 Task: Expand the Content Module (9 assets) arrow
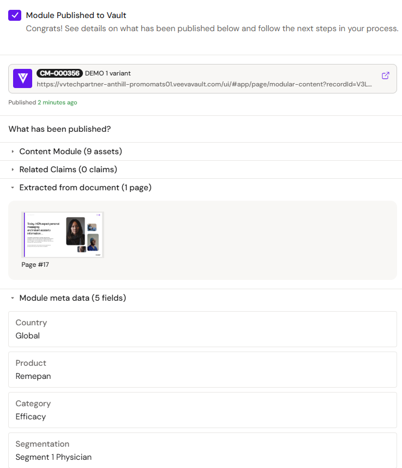click(13, 151)
